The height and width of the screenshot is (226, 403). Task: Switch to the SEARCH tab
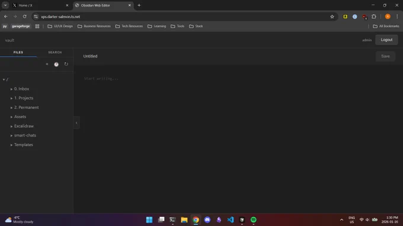(55, 52)
